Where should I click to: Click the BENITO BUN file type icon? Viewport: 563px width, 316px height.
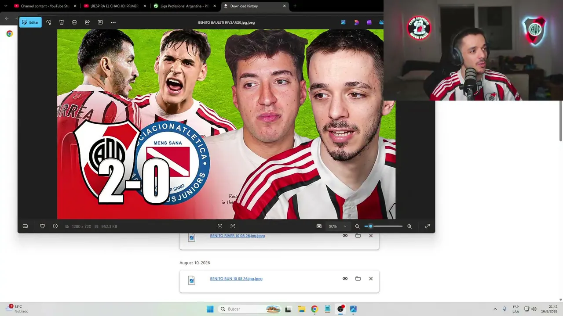pyautogui.click(x=192, y=280)
